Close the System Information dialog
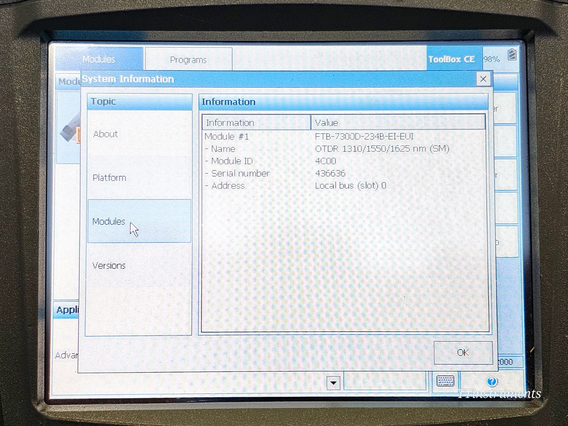The image size is (568, 426). [x=483, y=79]
